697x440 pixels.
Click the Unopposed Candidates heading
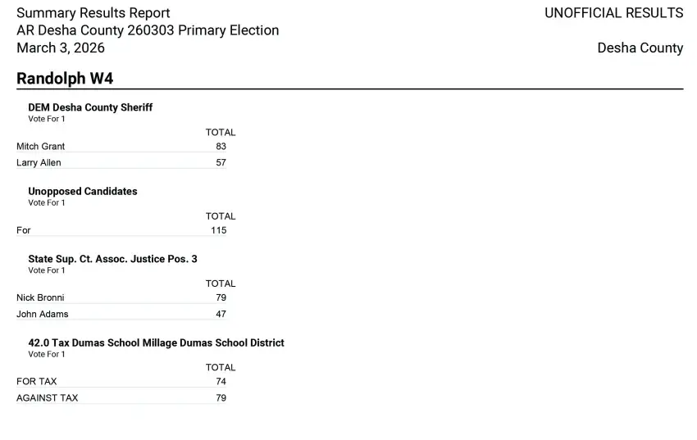tap(83, 192)
